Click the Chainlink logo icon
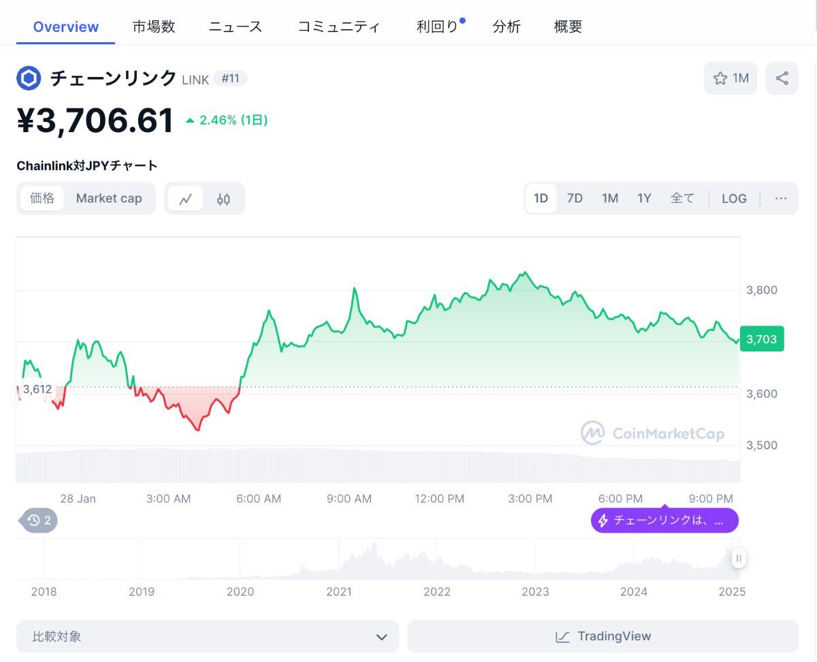 pyautogui.click(x=29, y=78)
